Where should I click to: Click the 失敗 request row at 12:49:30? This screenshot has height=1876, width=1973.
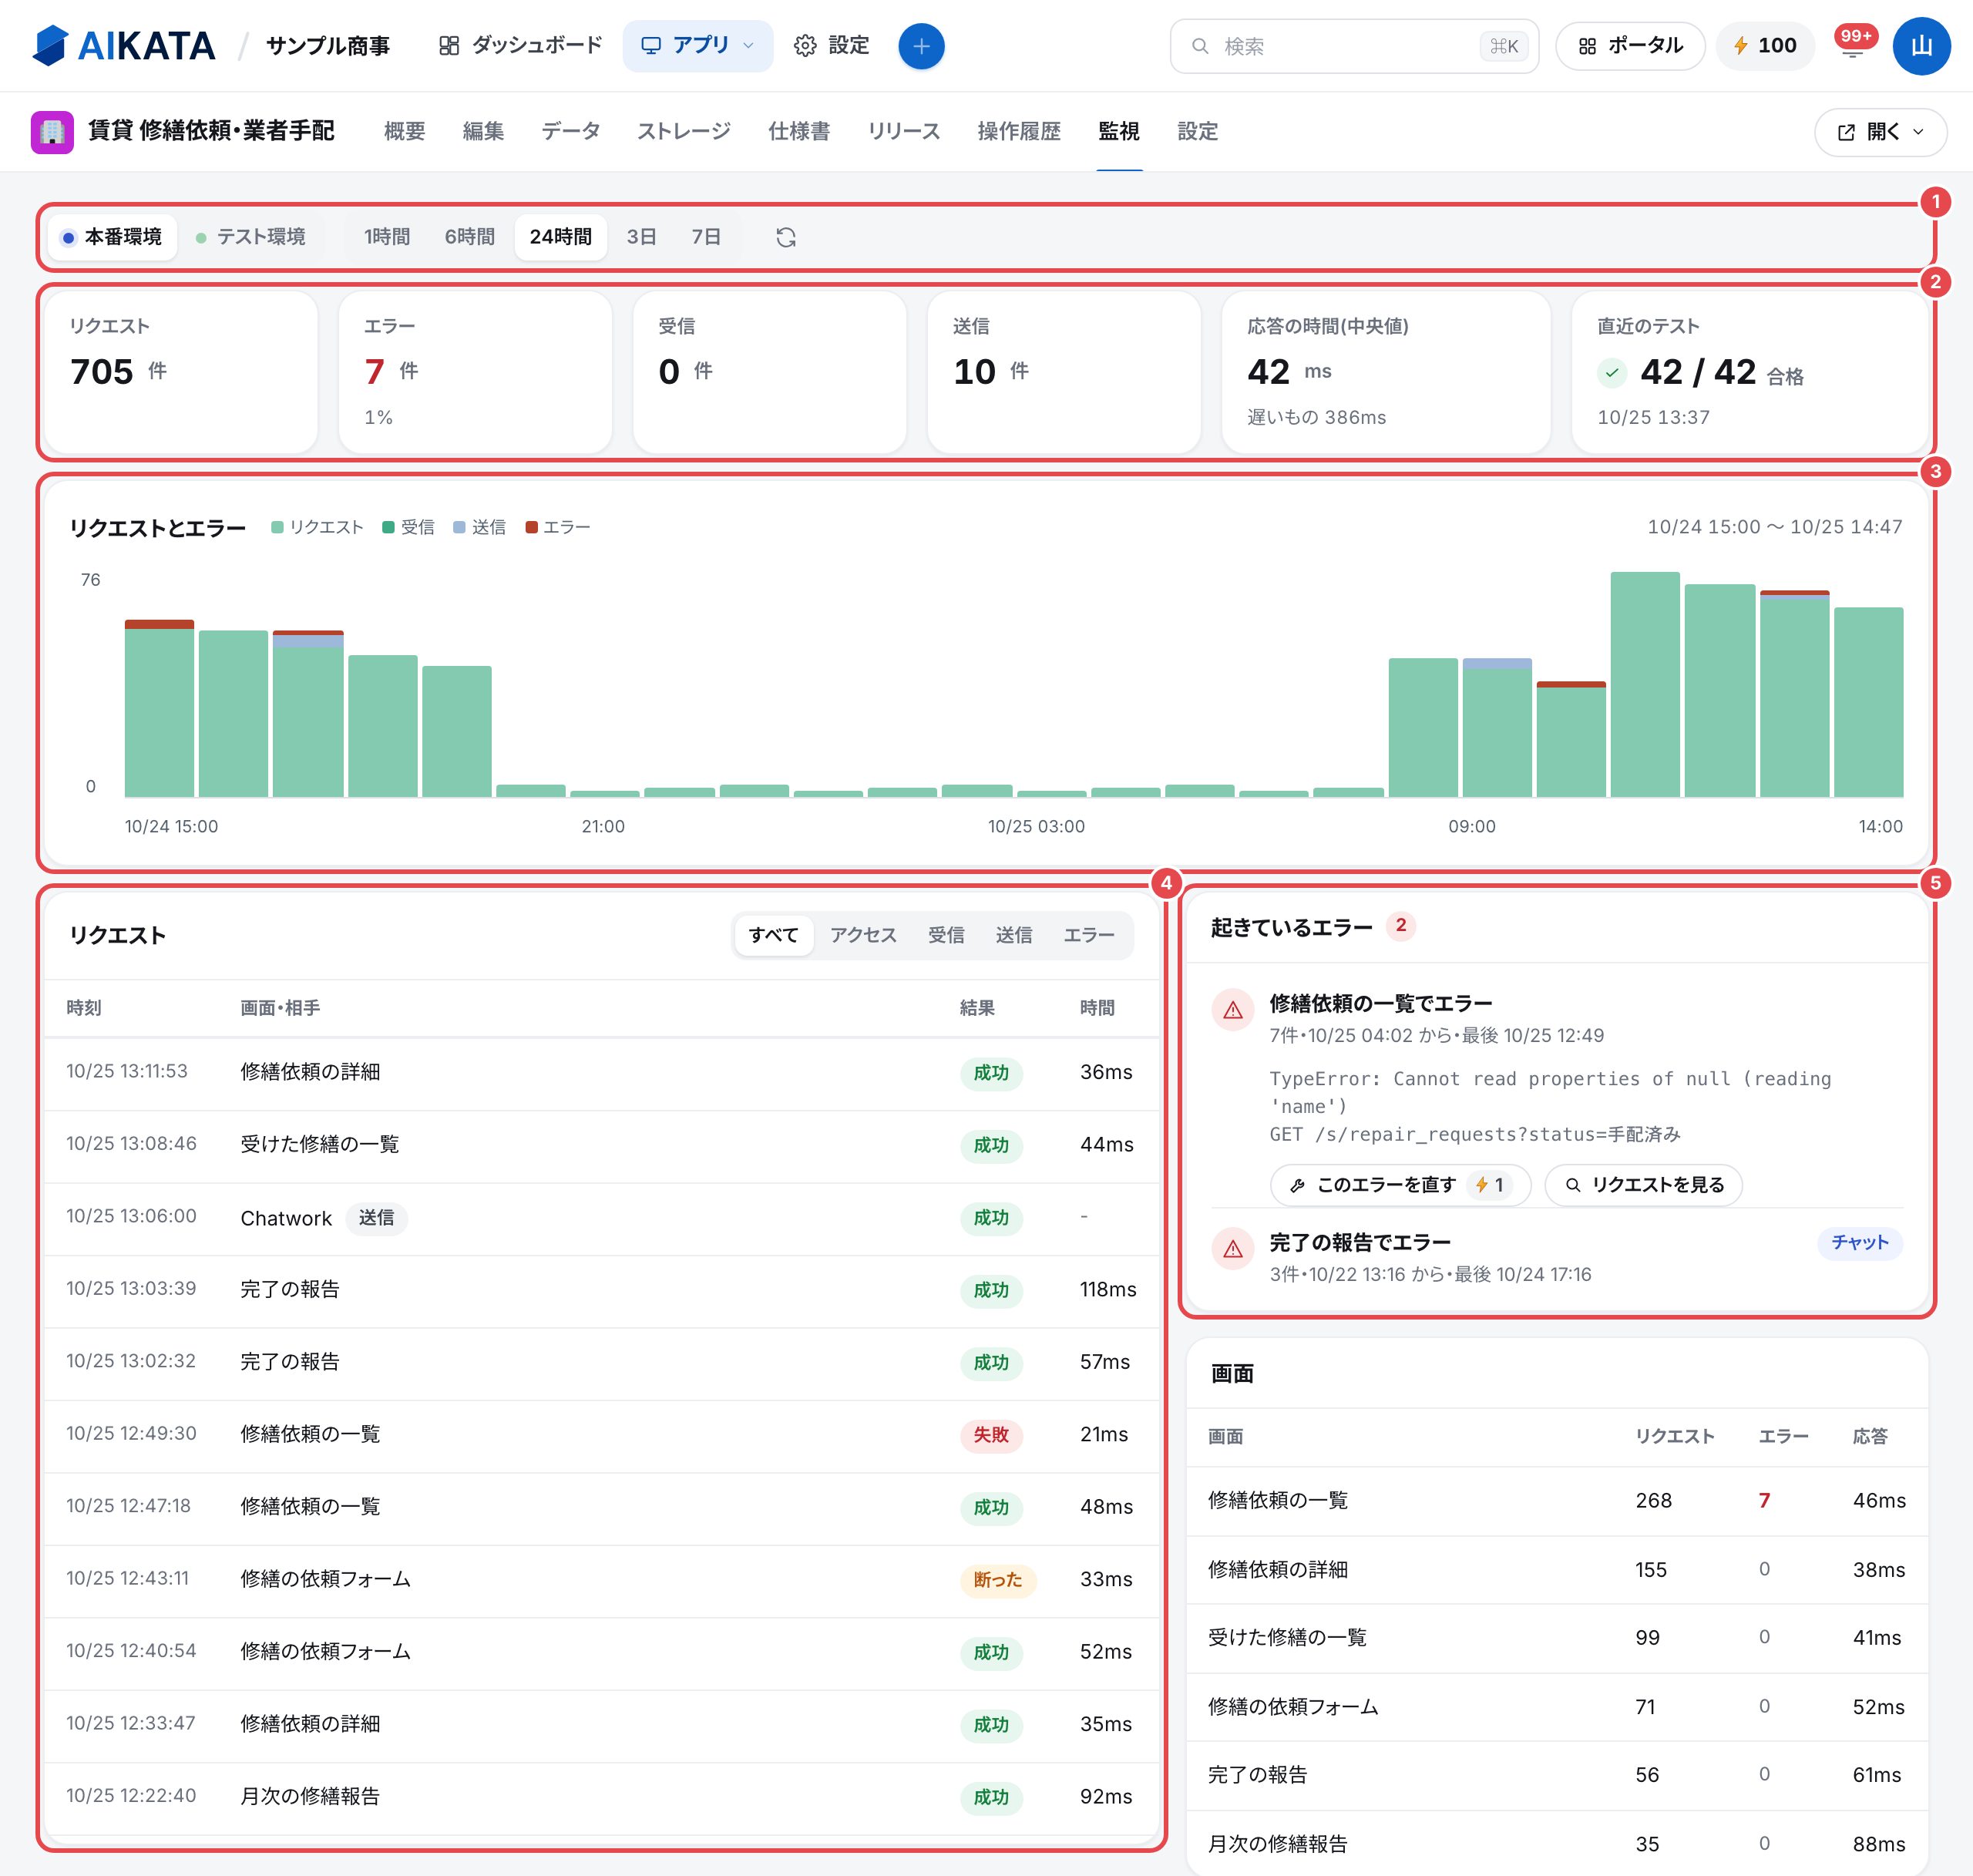click(x=601, y=1435)
